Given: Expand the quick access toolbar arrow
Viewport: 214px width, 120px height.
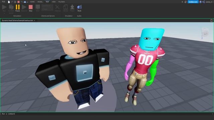Looking at the screenshot, I should pyautogui.click(x=27, y=2).
